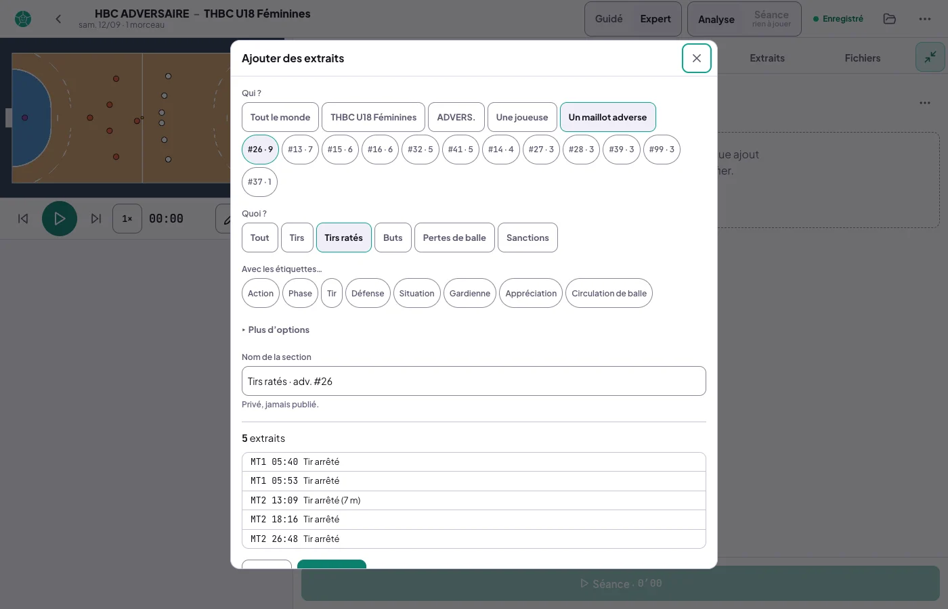Screen dimensions: 948x609
Task: Expand Plus d'options
Action: pyautogui.click(x=276, y=330)
